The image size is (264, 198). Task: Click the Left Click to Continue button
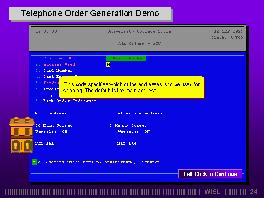[x=210, y=174]
